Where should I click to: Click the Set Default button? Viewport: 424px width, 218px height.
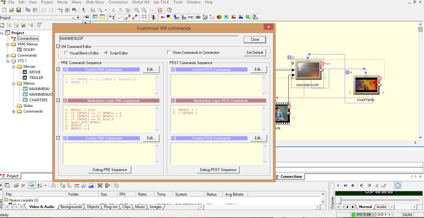coord(255,53)
